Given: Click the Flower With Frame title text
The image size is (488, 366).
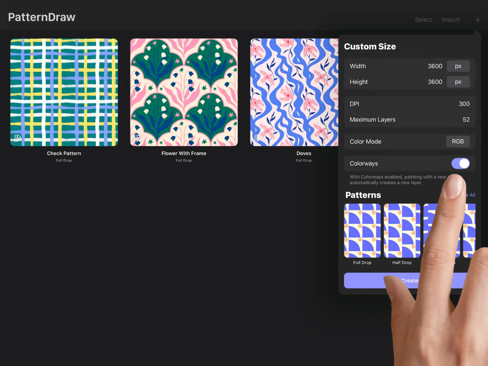Looking at the screenshot, I should (184, 153).
